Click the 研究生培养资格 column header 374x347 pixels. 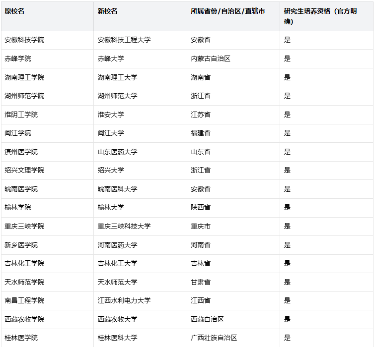(326, 16)
